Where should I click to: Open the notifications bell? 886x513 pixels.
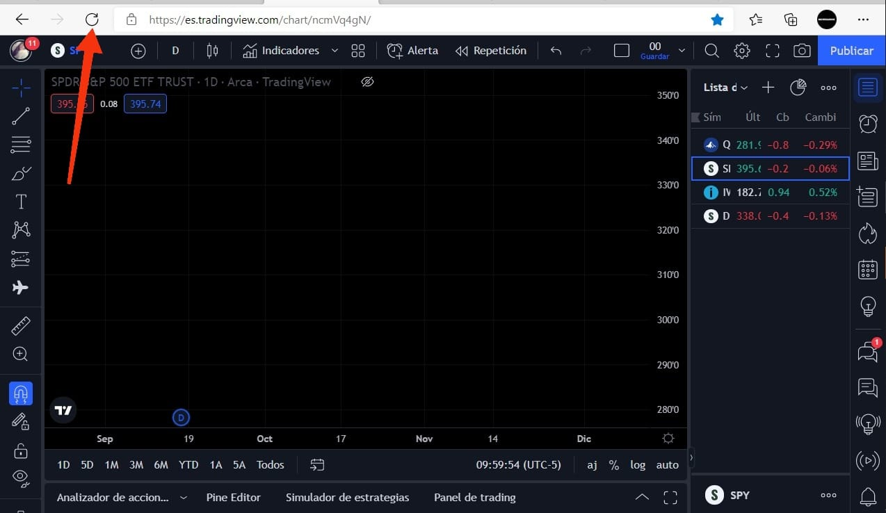click(x=868, y=496)
